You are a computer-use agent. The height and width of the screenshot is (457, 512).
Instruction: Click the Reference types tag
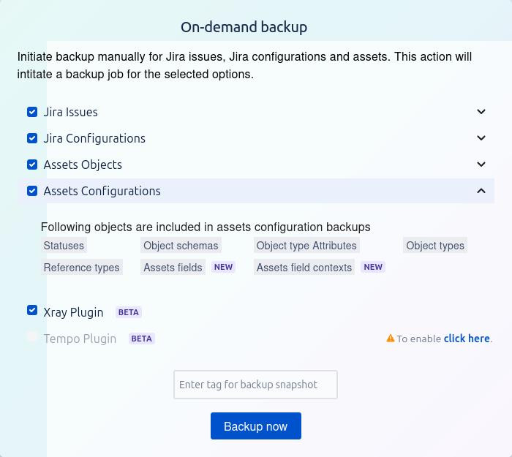click(x=81, y=268)
